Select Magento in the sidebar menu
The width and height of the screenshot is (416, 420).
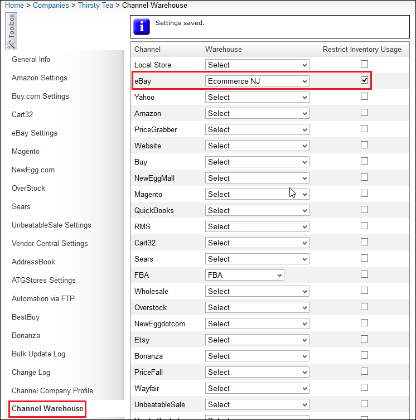point(26,151)
